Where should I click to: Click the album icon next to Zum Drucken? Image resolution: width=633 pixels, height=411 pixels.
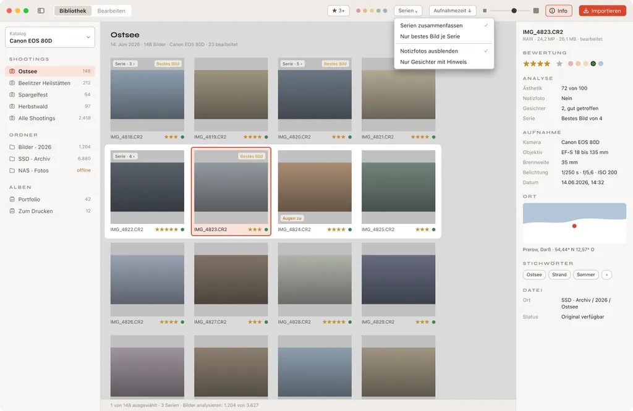(12, 211)
